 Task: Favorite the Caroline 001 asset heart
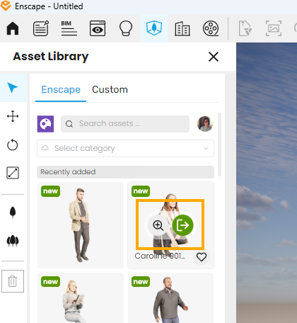point(202,257)
